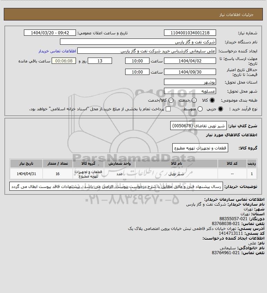Open the اطلاعات تماس خریدار link
Viewport: 267px width, 293px height.
pyautogui.click(x=57, y=51)
